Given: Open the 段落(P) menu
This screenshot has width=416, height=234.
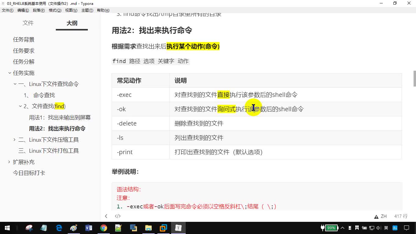Looking at the screenshot, I should (x=39, y=10).
